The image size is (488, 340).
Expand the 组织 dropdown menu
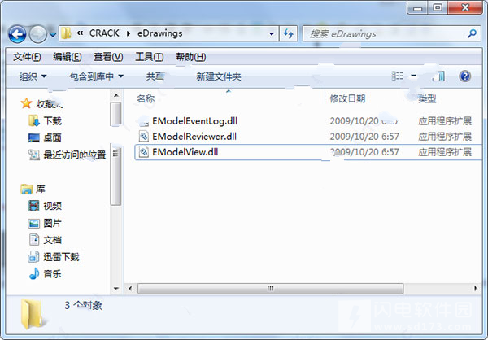point(33,76)
